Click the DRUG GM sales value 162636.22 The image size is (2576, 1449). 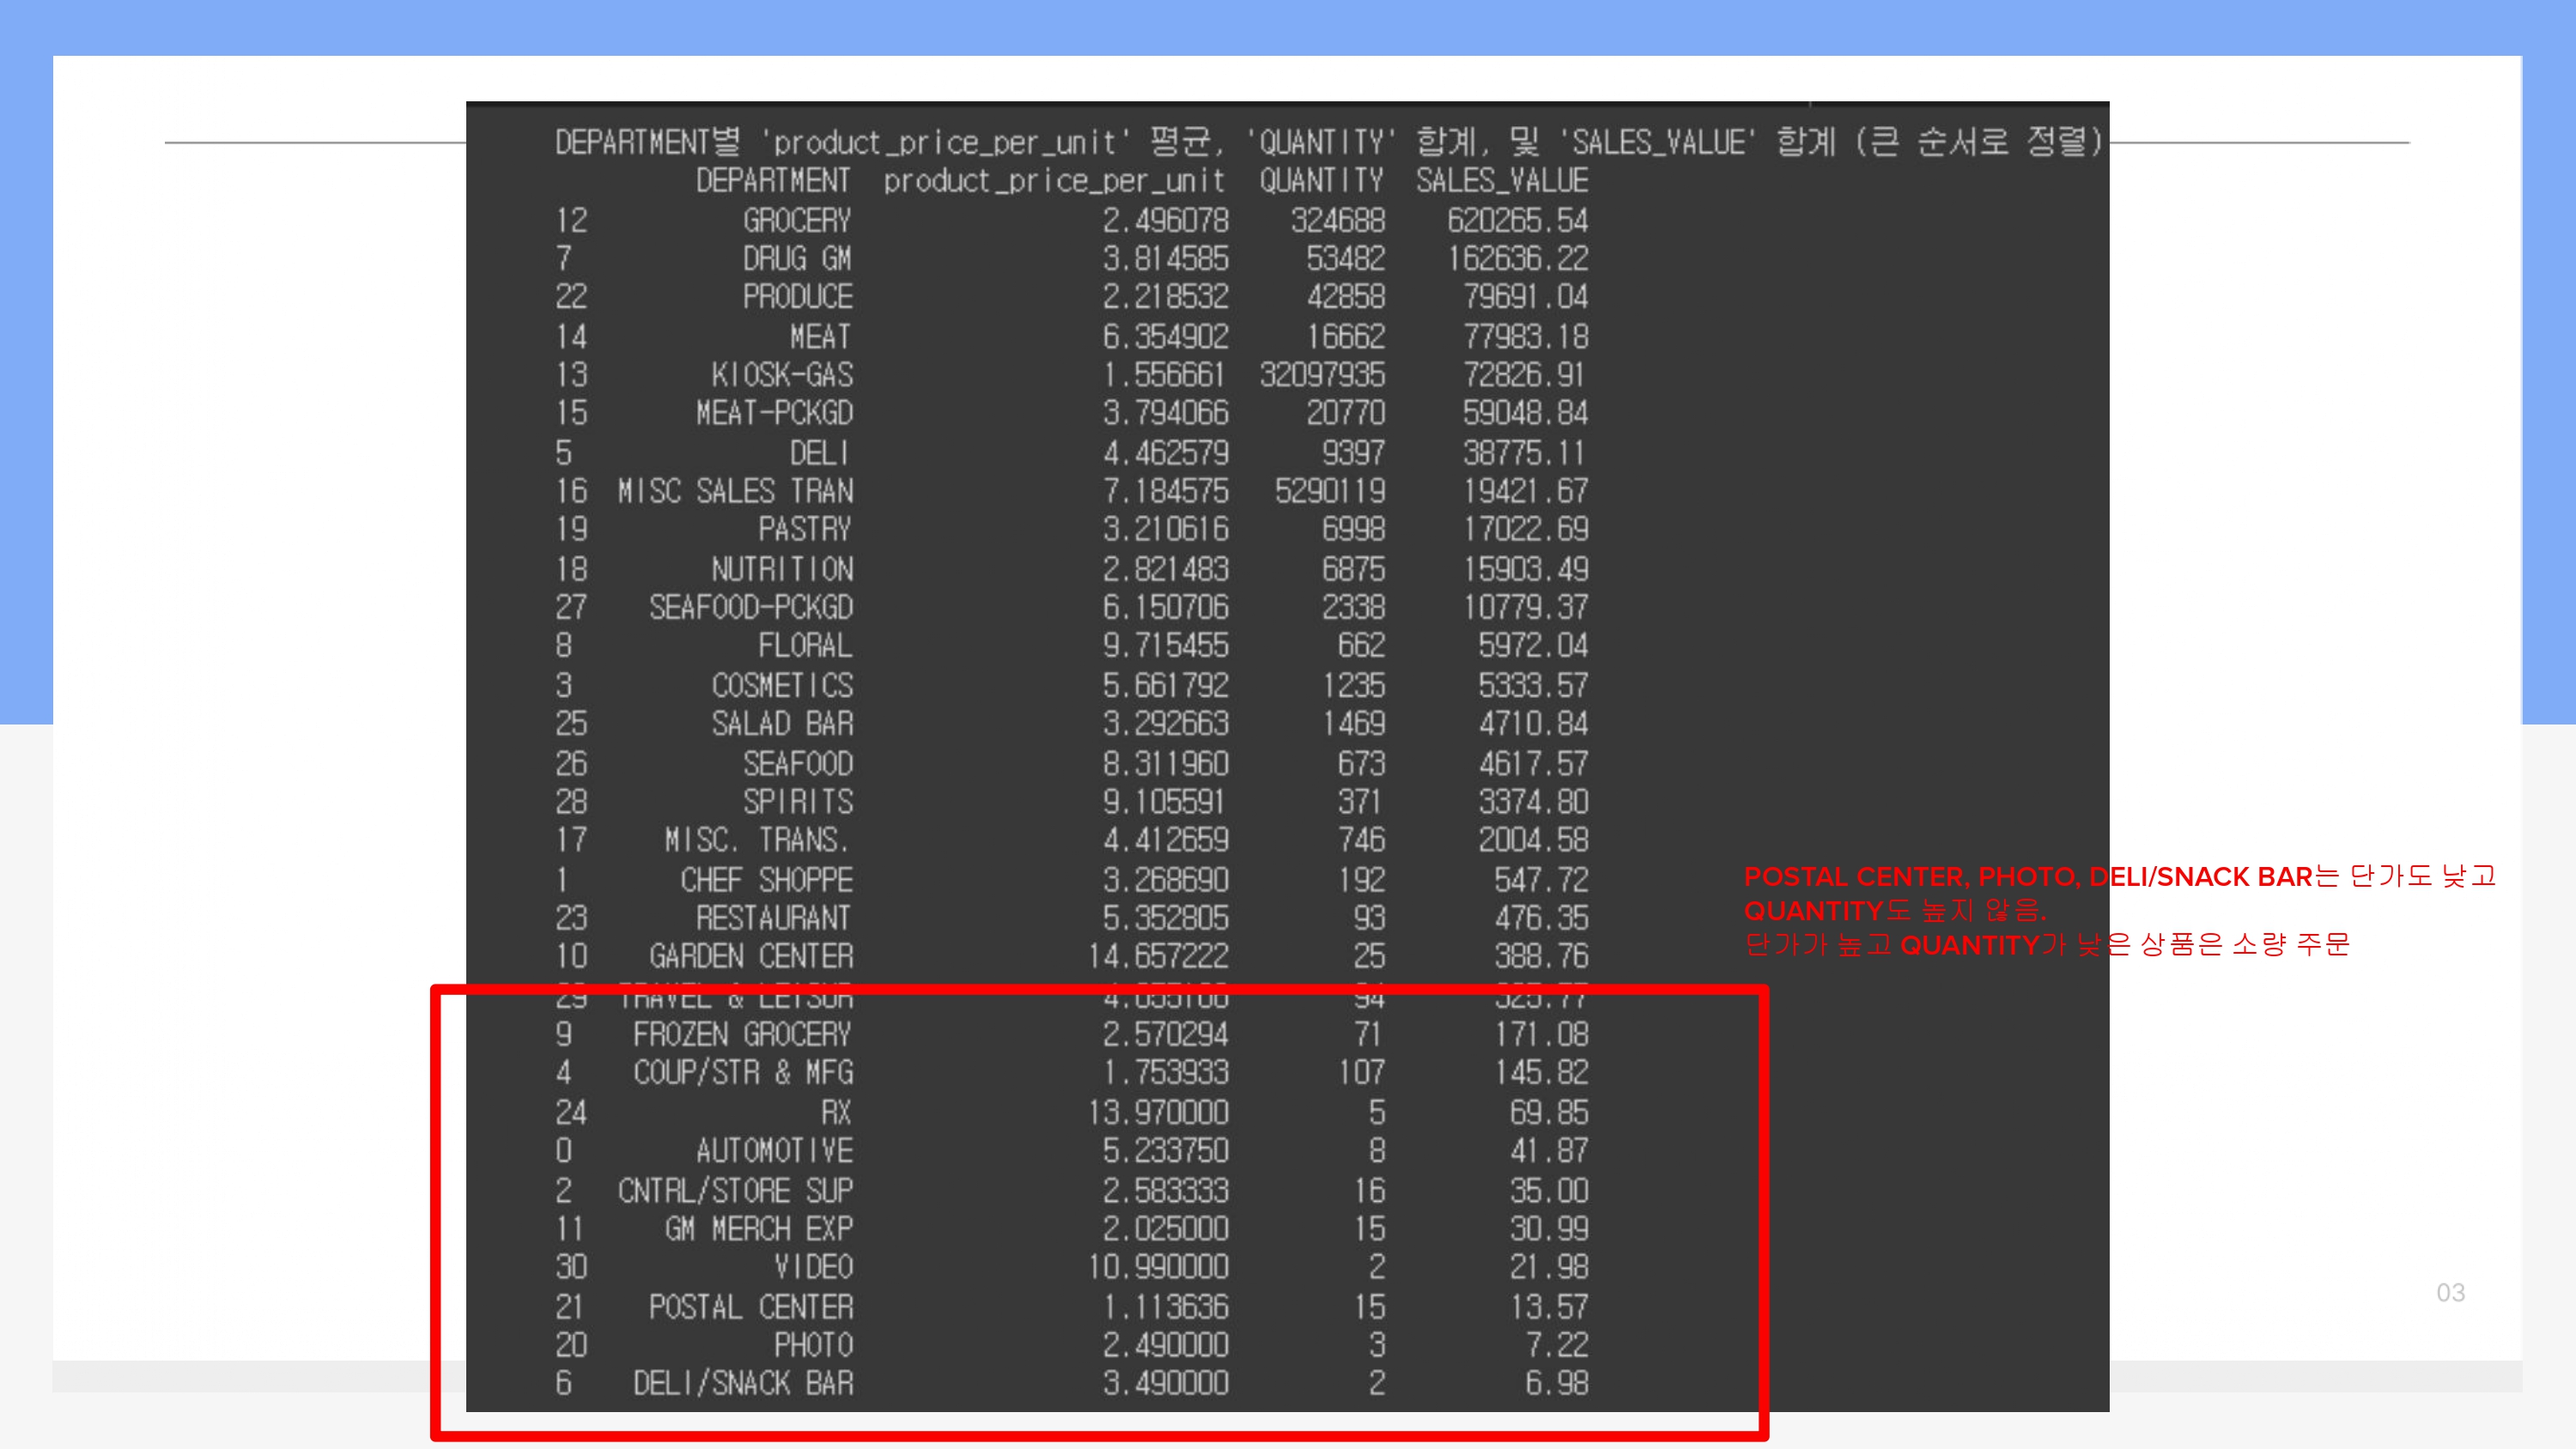[x=1517, y=259]
